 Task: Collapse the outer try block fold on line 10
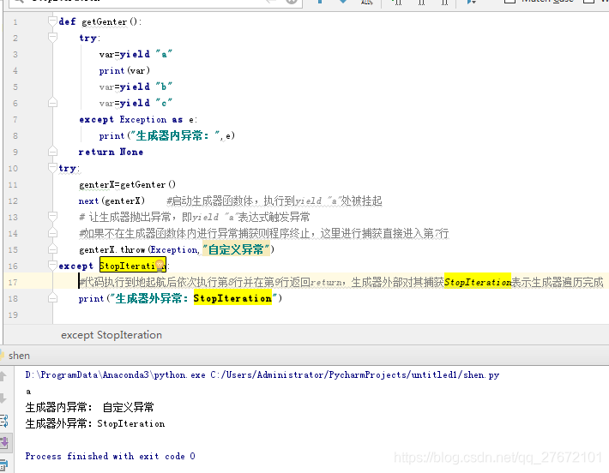(x=52, y=168)
